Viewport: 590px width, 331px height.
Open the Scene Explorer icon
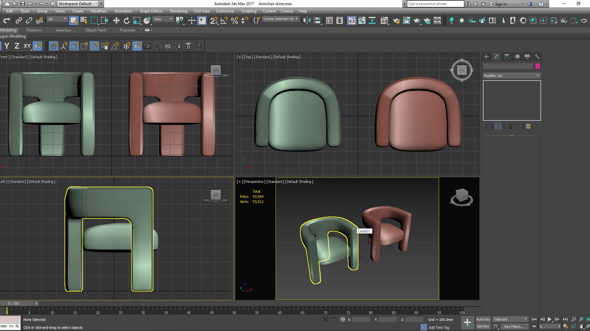[329, 21]
